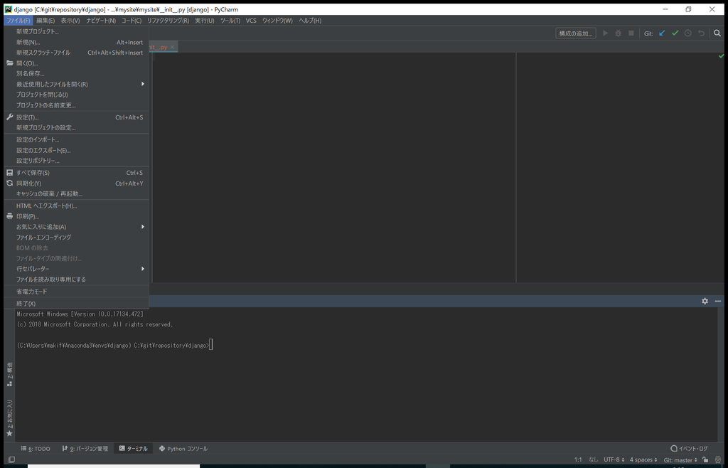Open 設定(T)... with the wrench icon
Image resolution: width=728 pixels, height=468 pixels.
[x=76, y=117]
